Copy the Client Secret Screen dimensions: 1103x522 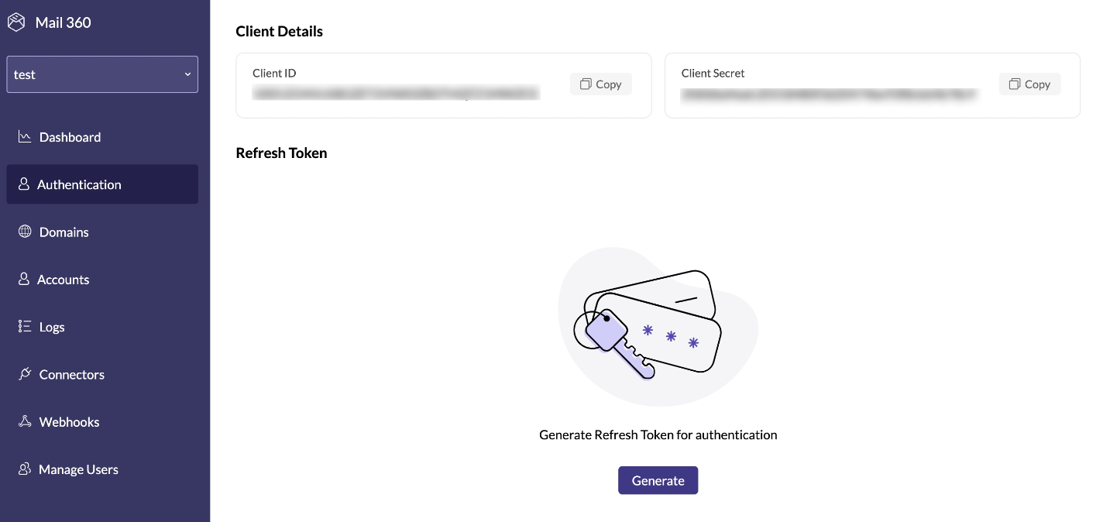pos(1029,84)
